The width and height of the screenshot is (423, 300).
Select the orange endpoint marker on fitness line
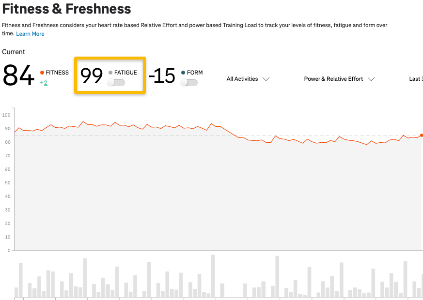(x=421, y=135)
